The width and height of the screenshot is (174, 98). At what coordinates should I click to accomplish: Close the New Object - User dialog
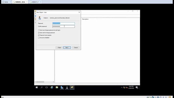pos(79,12)
